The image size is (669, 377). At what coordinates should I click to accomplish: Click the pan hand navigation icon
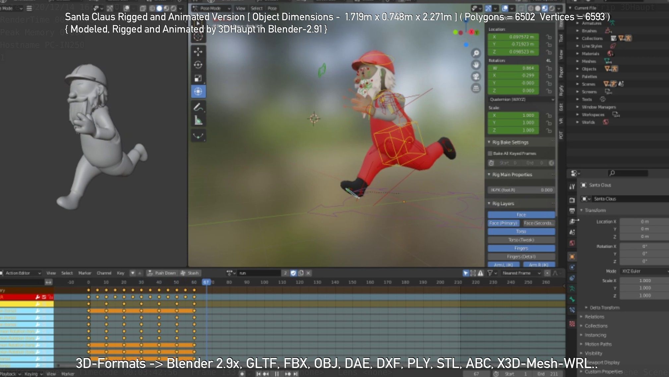coord(476,65)
